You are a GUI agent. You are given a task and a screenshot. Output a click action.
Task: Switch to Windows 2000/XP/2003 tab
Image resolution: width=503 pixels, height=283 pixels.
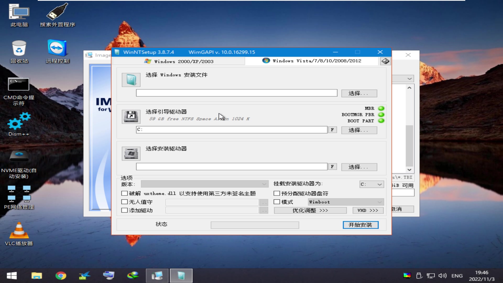pyautogui.click(x=179, y=61)
